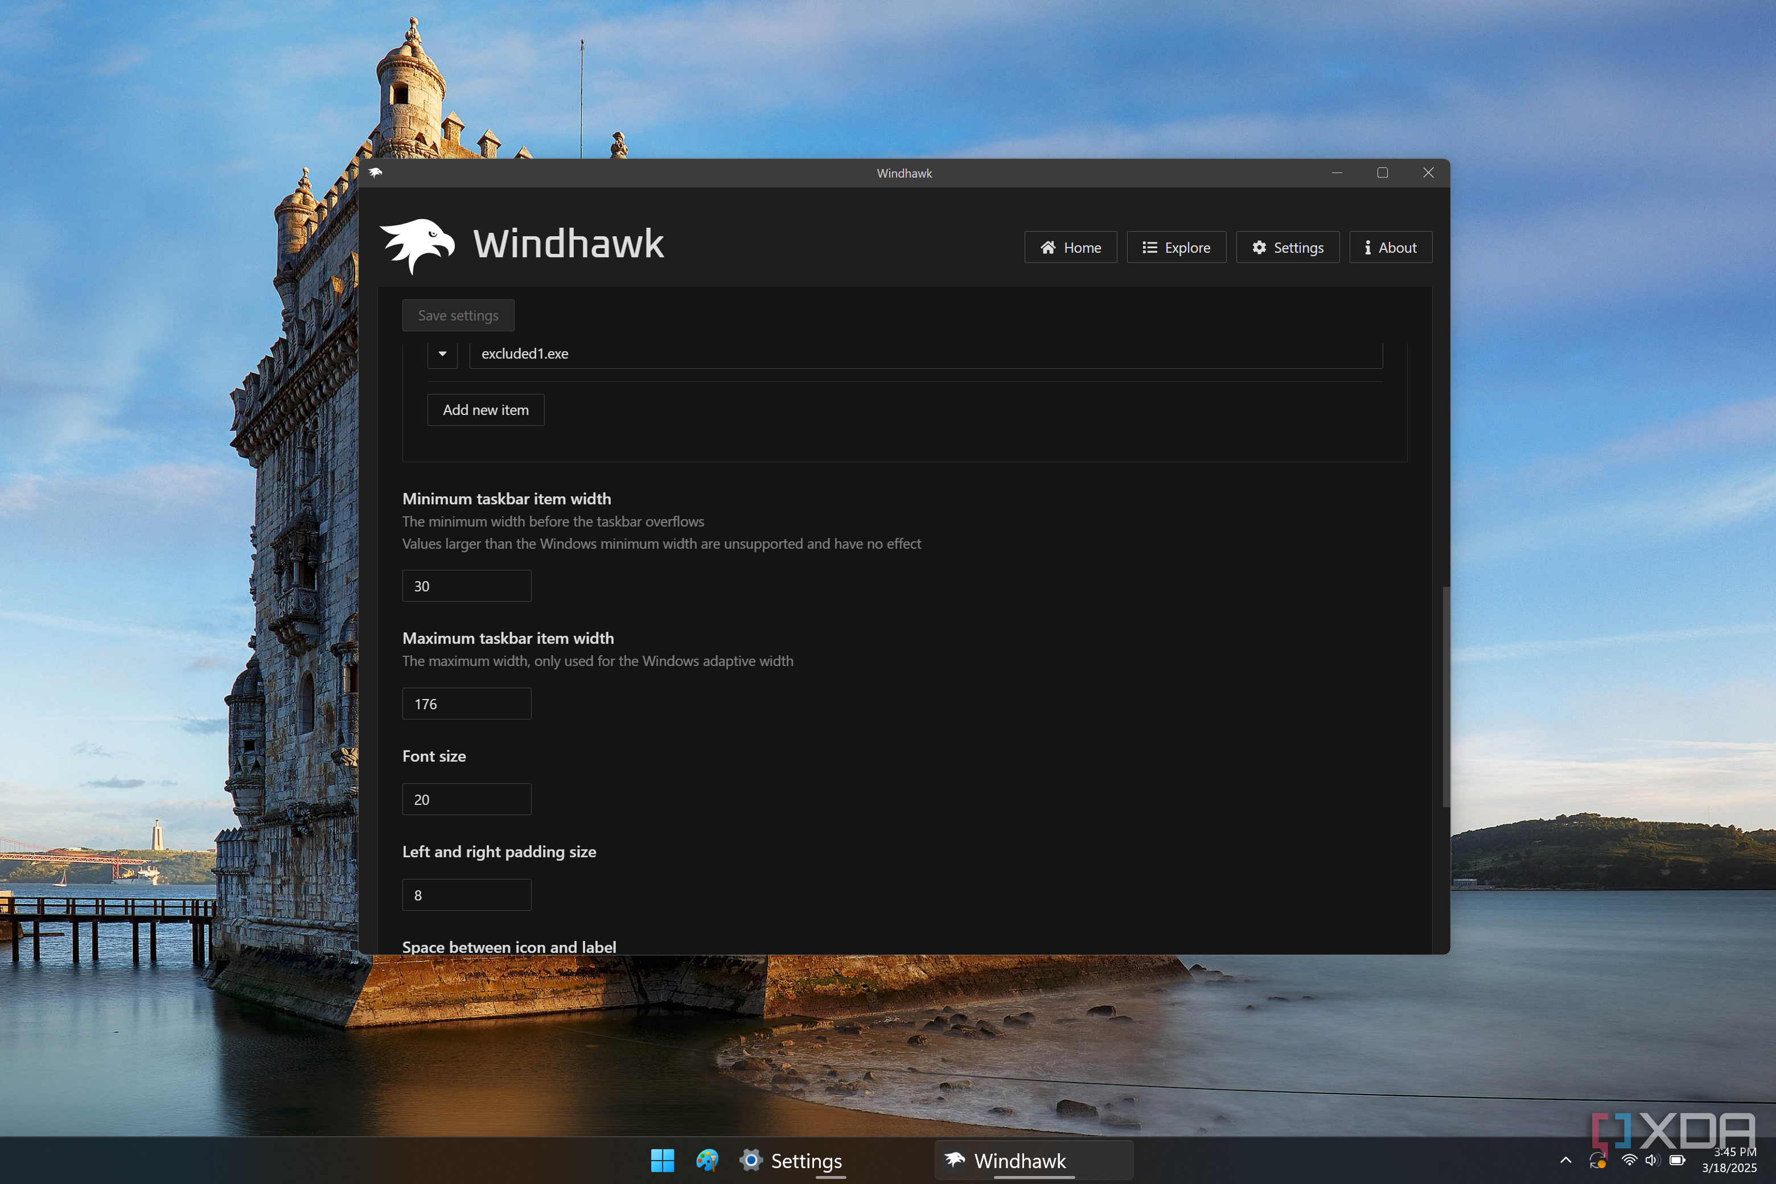Click the Save settings button

click(458, 315)
